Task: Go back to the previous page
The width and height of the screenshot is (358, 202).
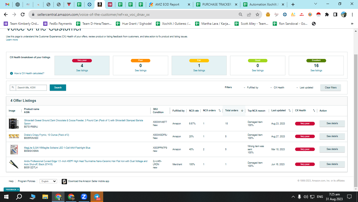Action: point(6,14)
